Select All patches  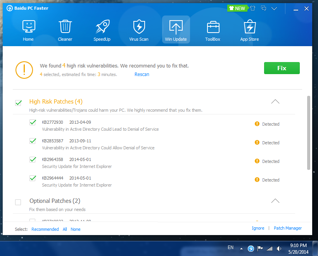pos(65,229)
